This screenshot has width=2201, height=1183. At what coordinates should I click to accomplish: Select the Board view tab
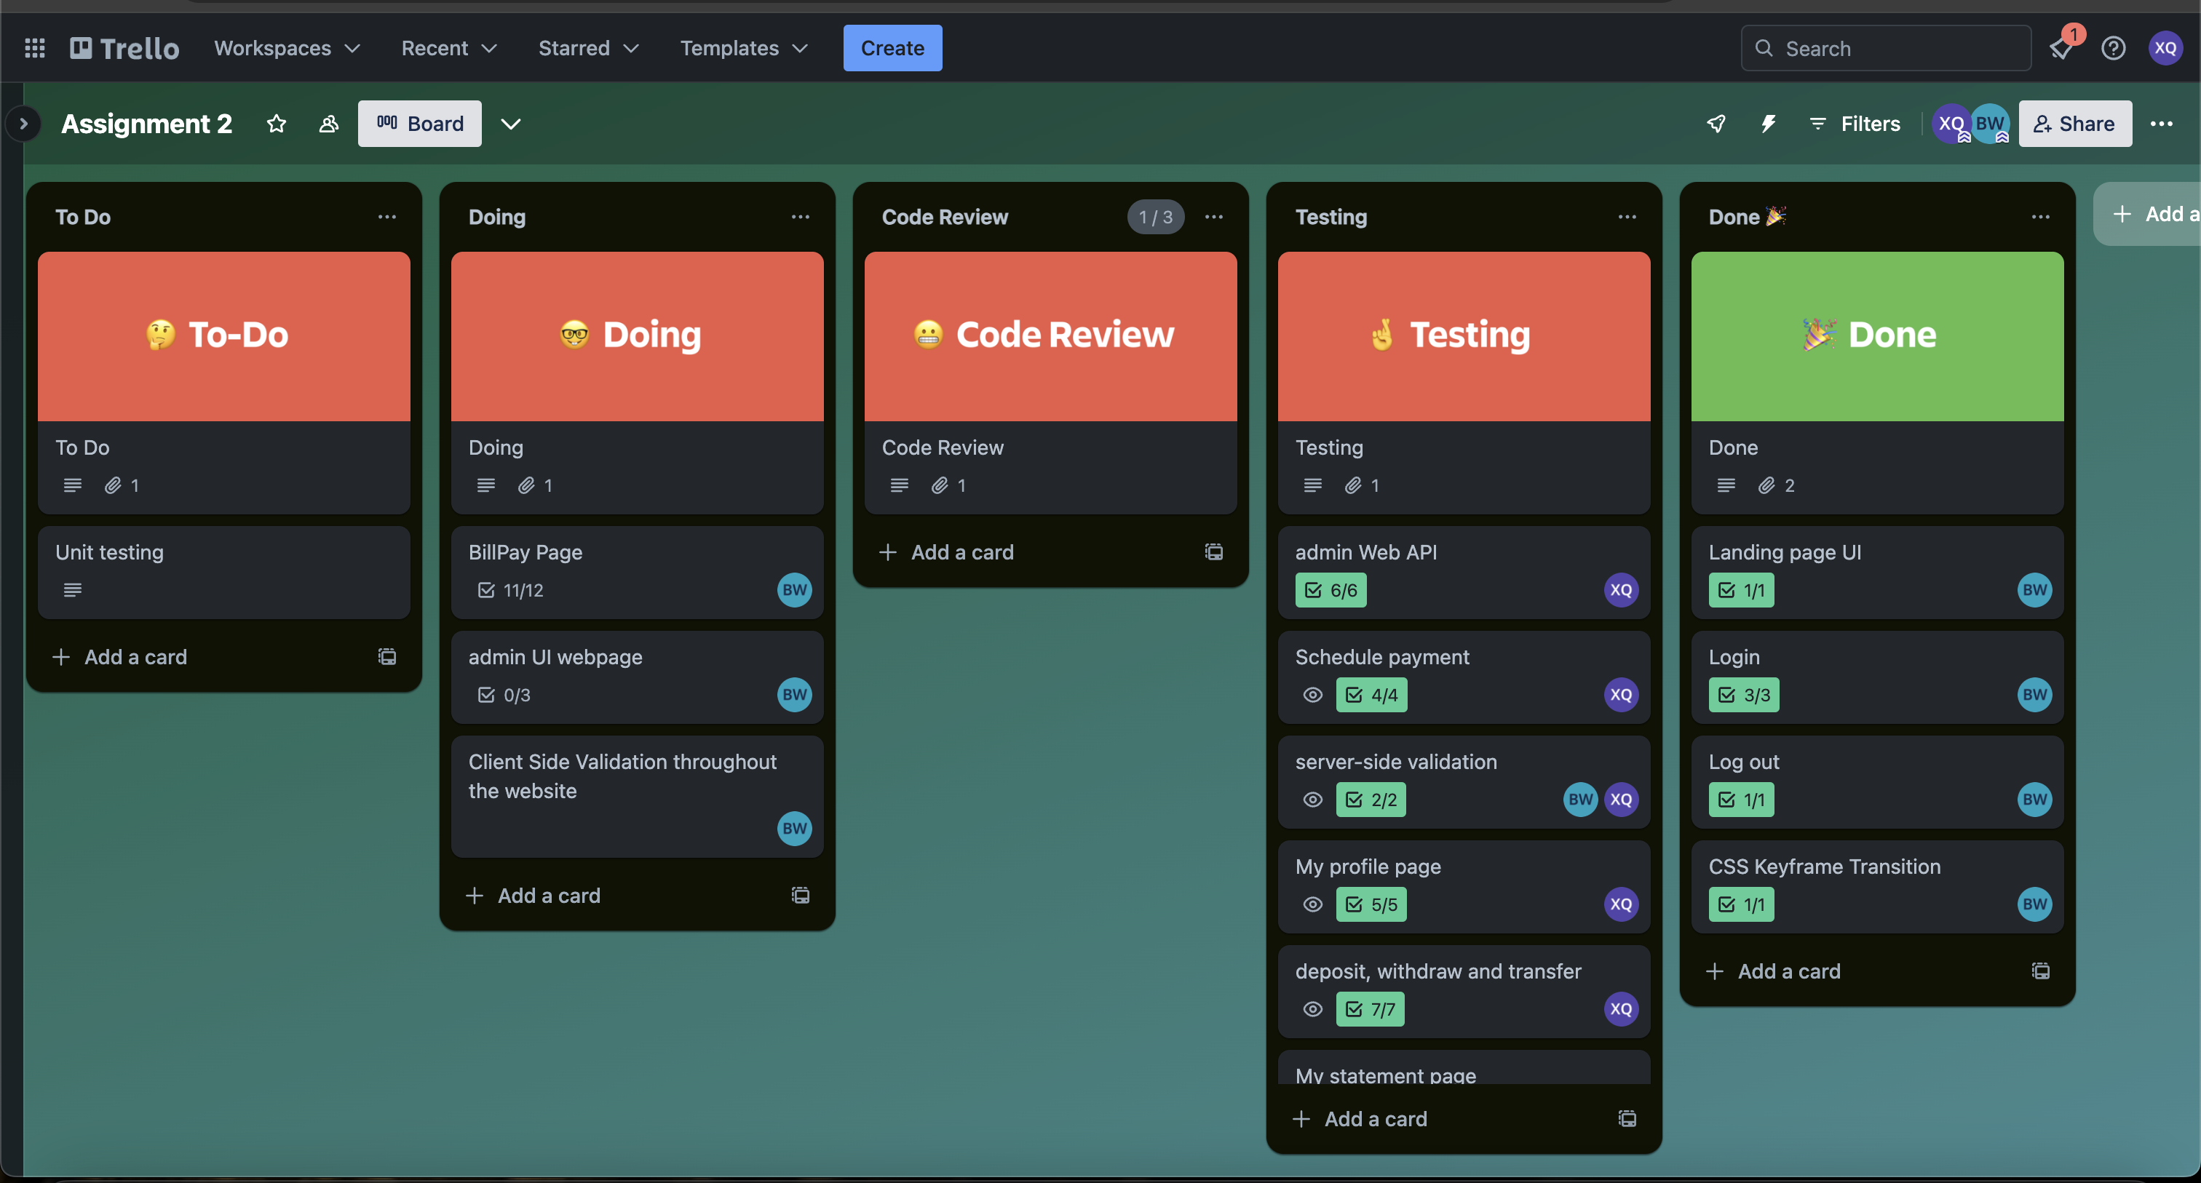point(419,124)
